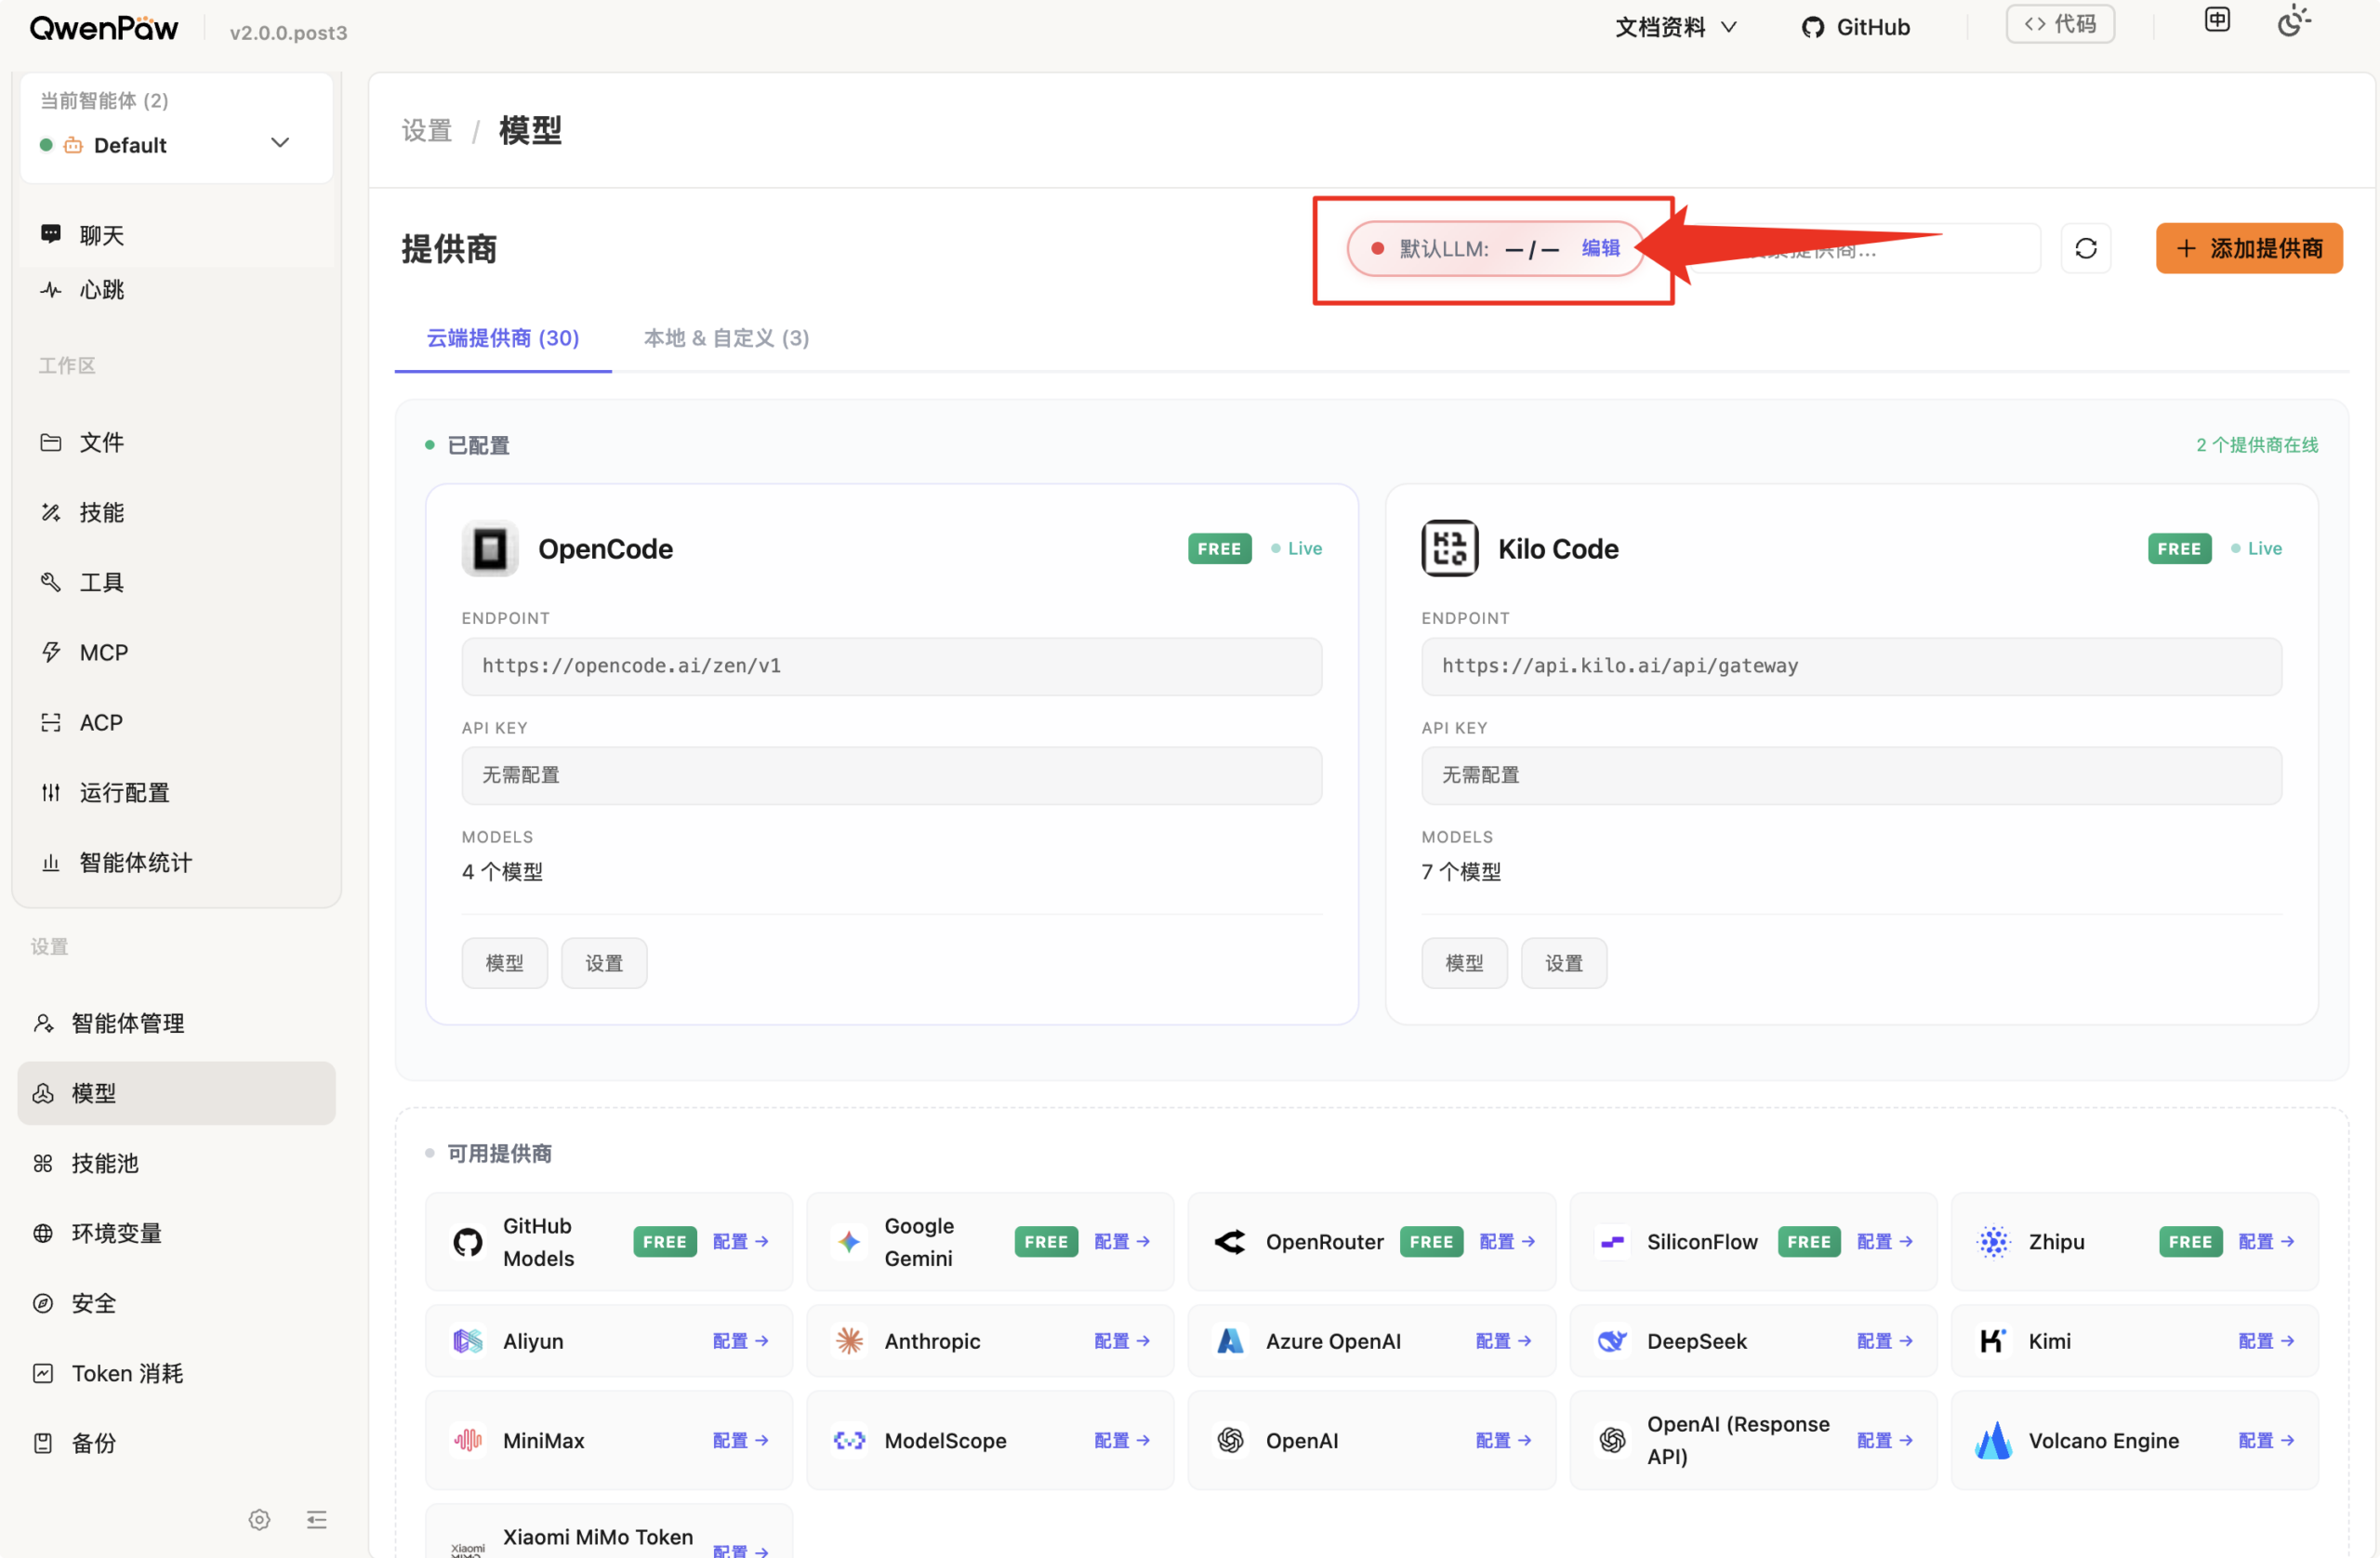Click OpenCode endpoint field

point(891,666)
